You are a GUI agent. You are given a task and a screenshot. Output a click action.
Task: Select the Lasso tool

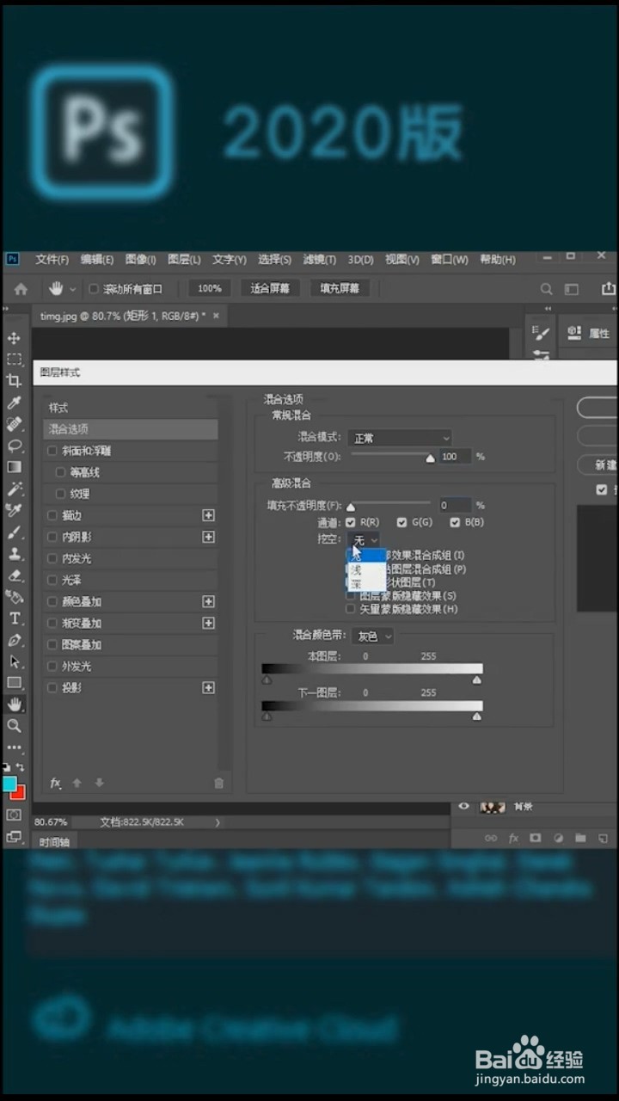click(14, 446)
